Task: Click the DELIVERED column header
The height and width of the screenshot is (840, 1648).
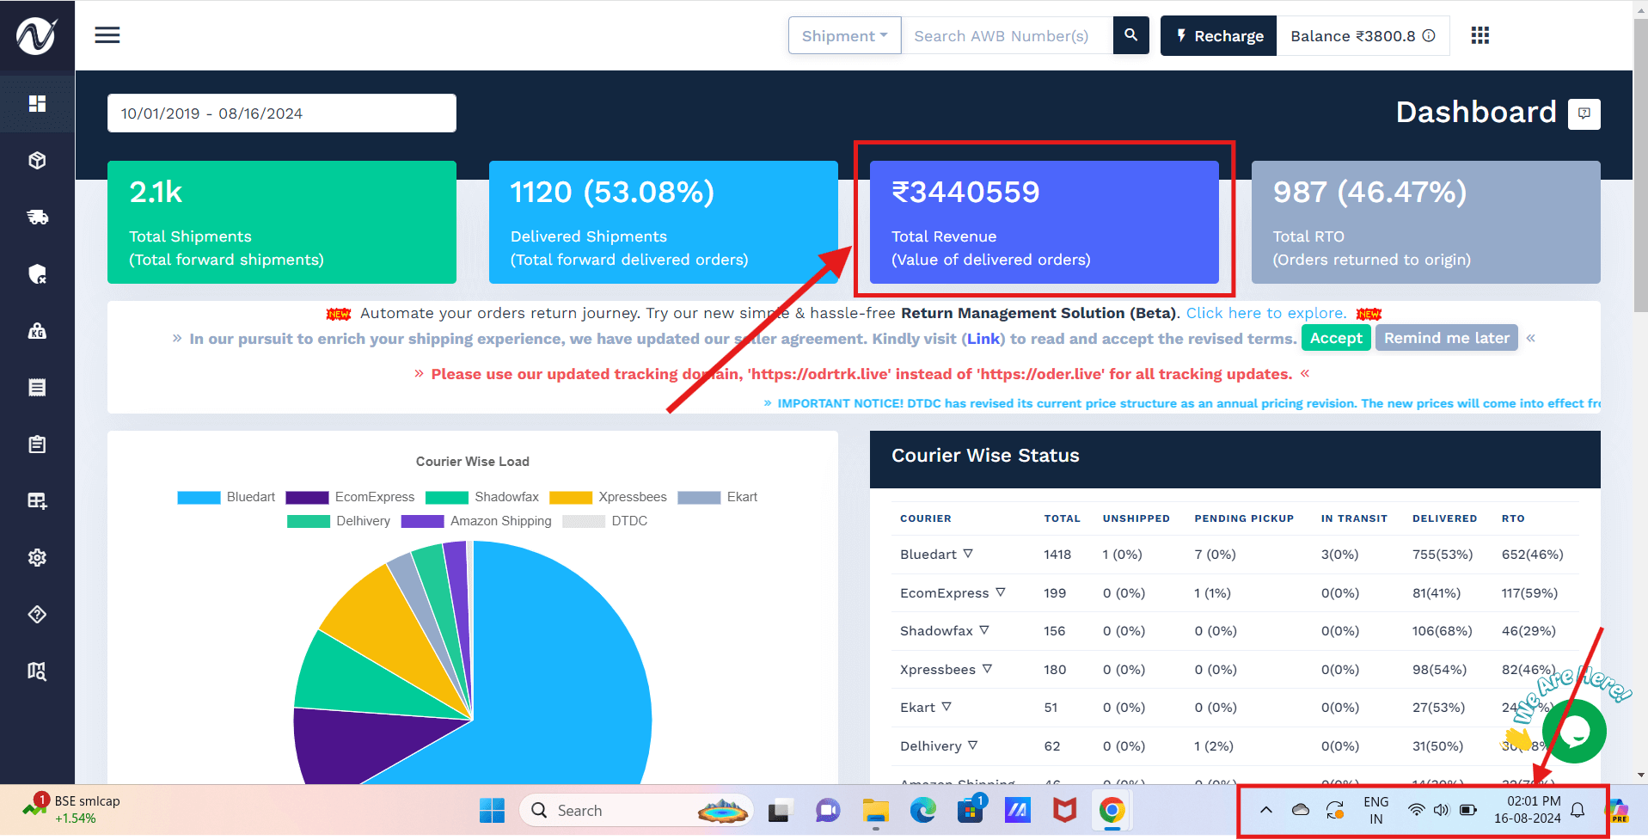Action: pos(1444,518)
